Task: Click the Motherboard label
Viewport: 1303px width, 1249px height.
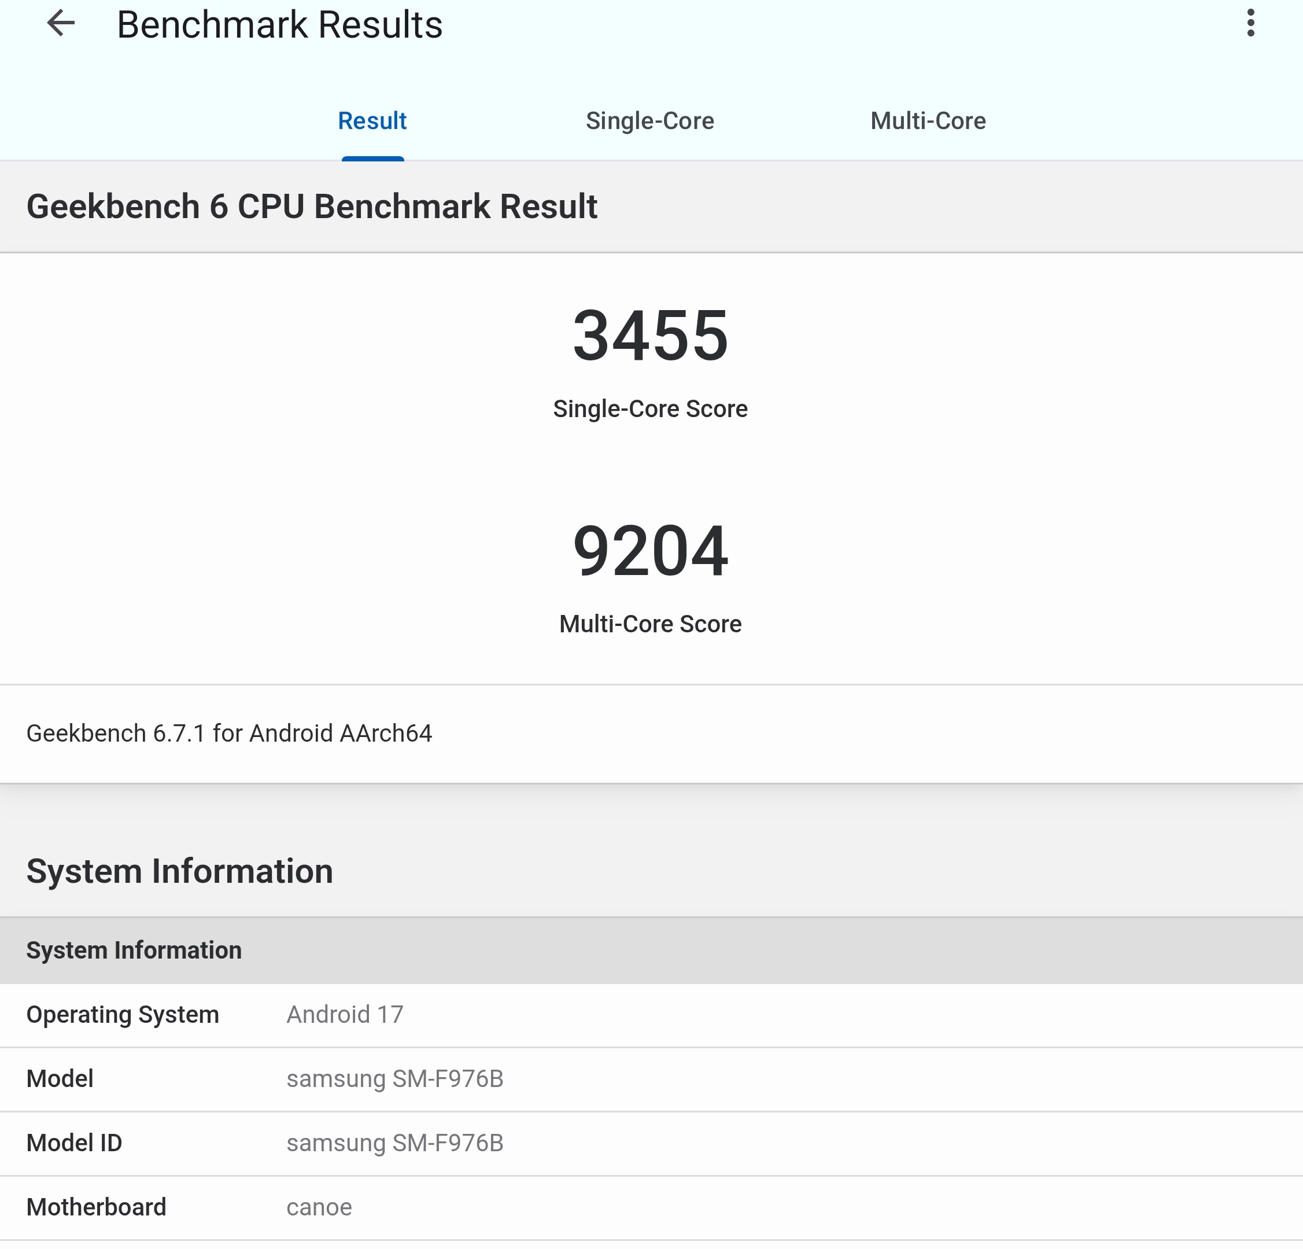Action: pos(97,1206)
